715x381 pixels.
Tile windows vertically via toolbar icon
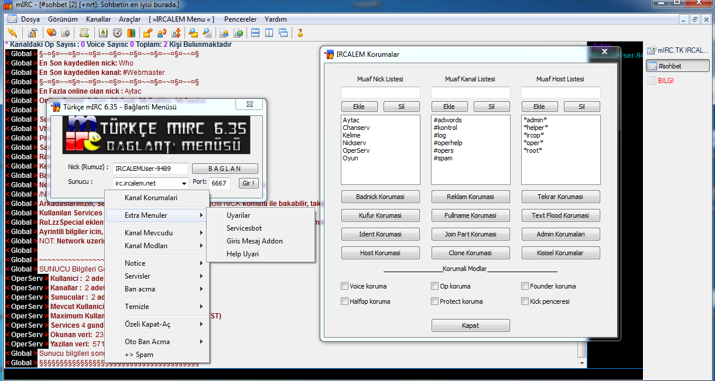tap(269, 33)
